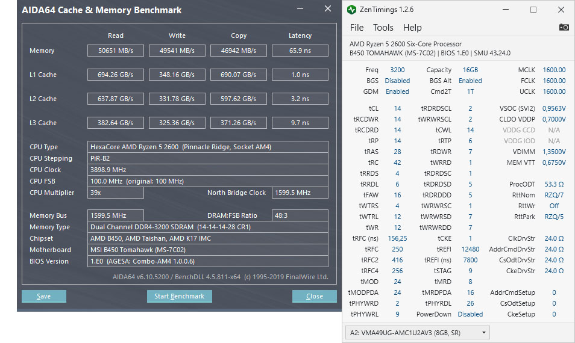The height and width of the screenshot is (343, 575).
Task: Click the Save button in AIDA64
Action: [43, 296]
